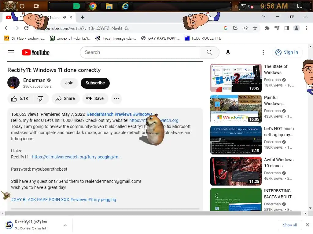Open the Rectify11 (v2).iso download item
313x234 pixels.
pos(31,225)
